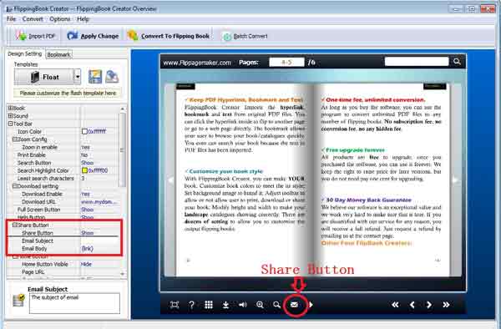501x329 pixels.
Task: Click the auto play arrow icon
Action: (311, 305)
